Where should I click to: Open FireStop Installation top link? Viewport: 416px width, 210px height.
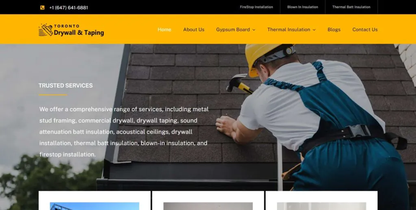pos(256,7)
